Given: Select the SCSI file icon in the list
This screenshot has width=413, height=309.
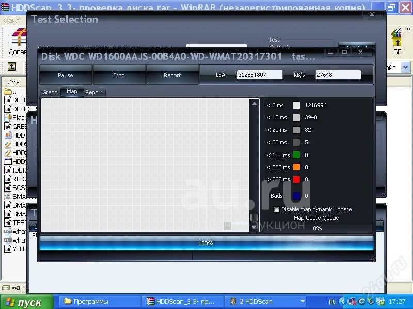Looking at the screenshot, I should 8,187.
